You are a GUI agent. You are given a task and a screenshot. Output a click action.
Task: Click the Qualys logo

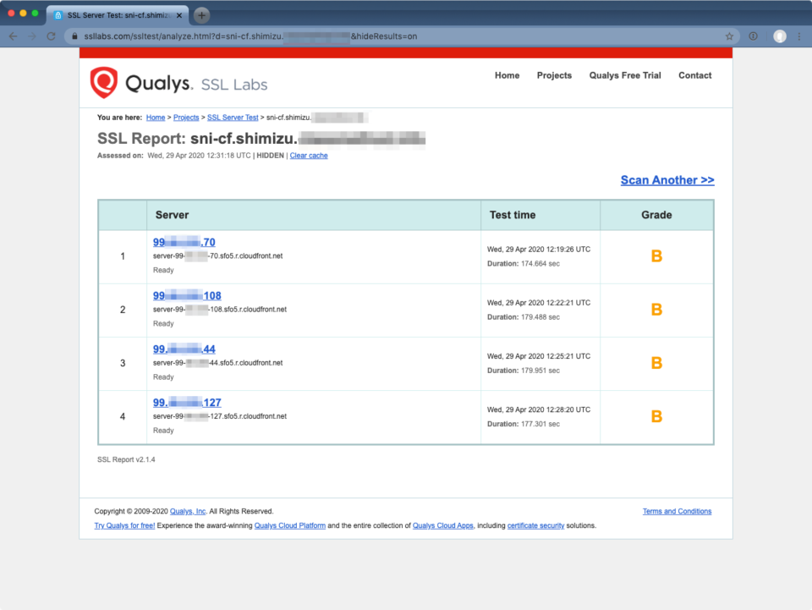click(102, 81)
